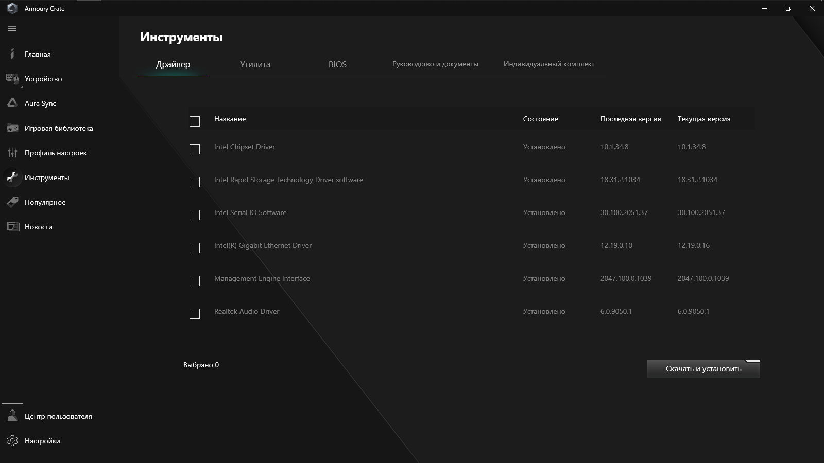Click Intel Rapid Storage Technology Driver software
Viewport: 824px width, 463px height.
click(288, 180)
